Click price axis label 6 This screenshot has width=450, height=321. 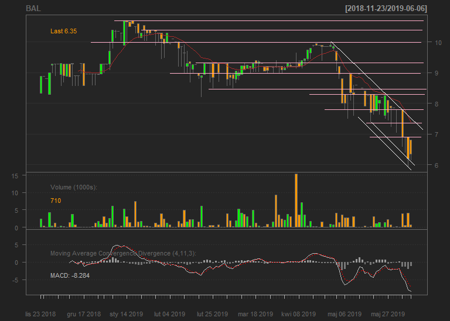coord(437,165)
